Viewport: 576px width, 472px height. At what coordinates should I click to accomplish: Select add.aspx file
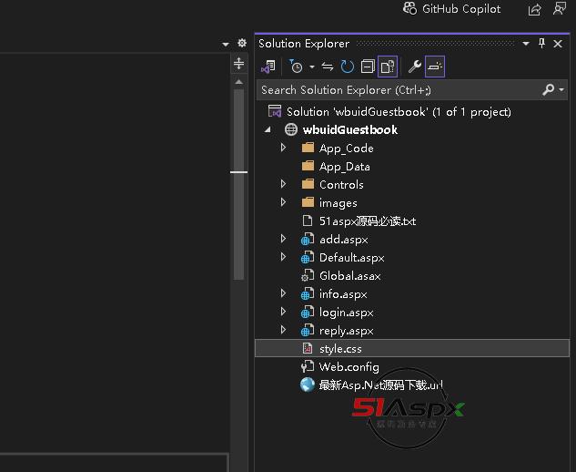343,240
